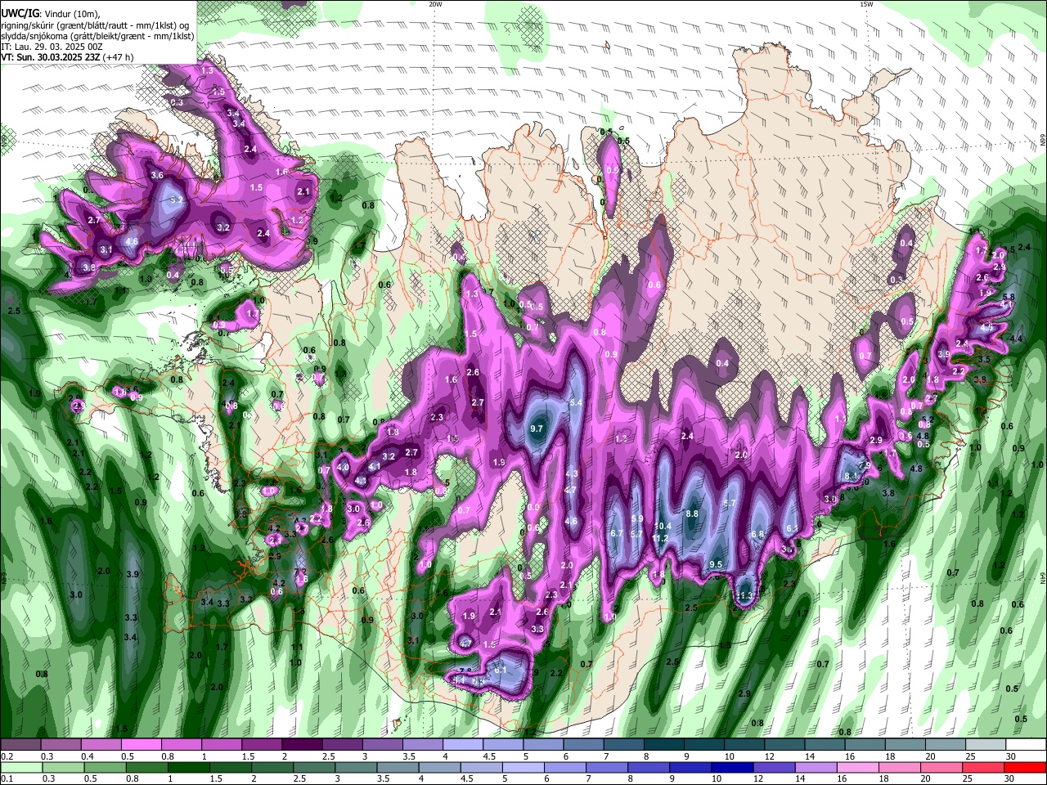Click the '5.9' precipitation value on the map

pyautogui.click(x=638, y=518)
